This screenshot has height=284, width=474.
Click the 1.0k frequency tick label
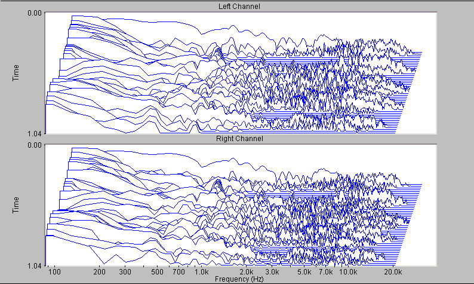201,272
